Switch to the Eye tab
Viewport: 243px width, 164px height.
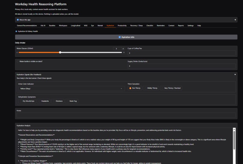[x=92, y=25]
